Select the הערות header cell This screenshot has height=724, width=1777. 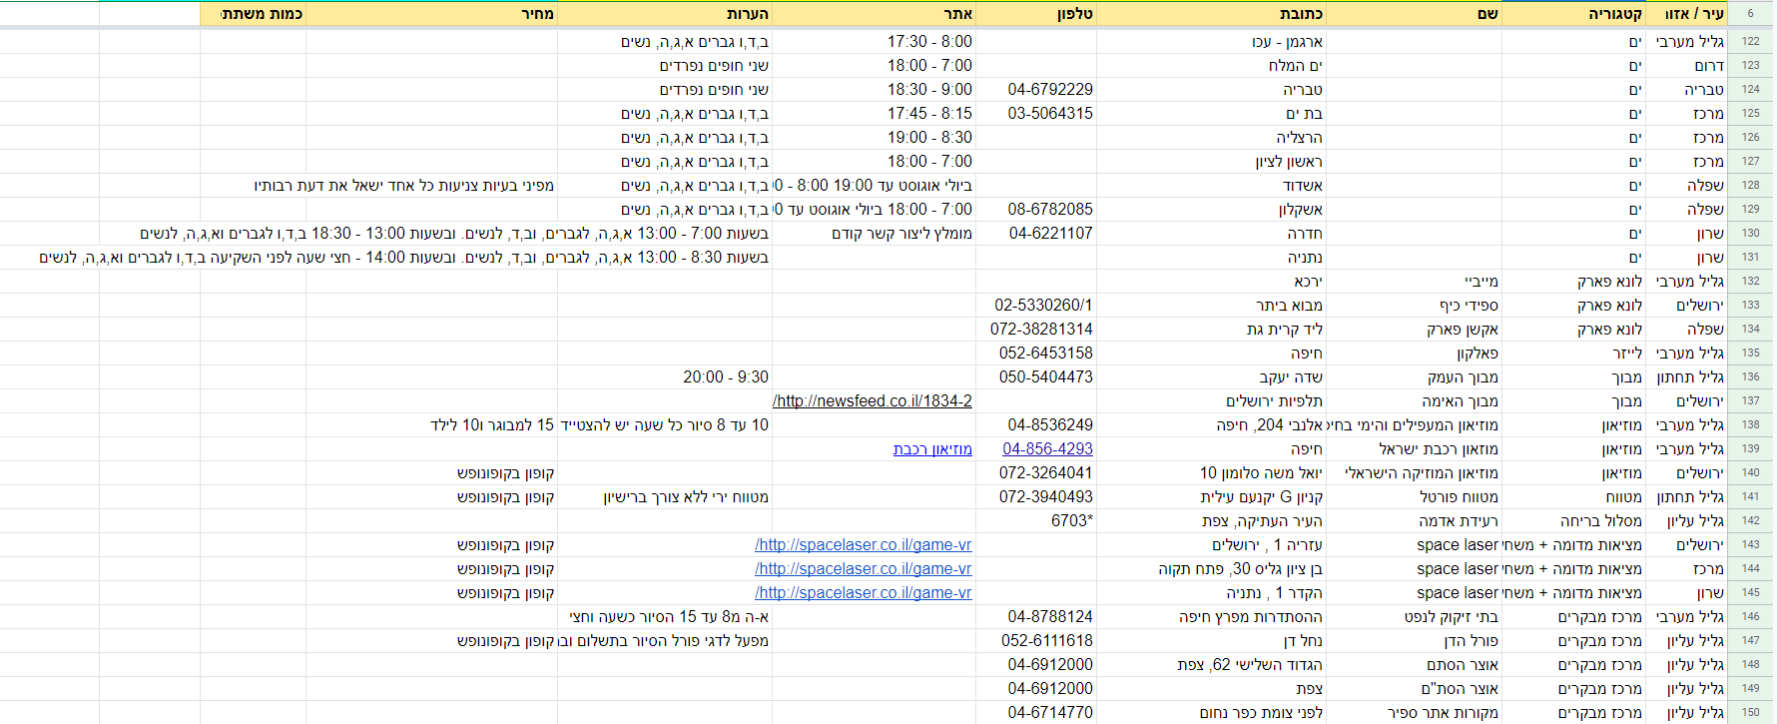(665, 14)
